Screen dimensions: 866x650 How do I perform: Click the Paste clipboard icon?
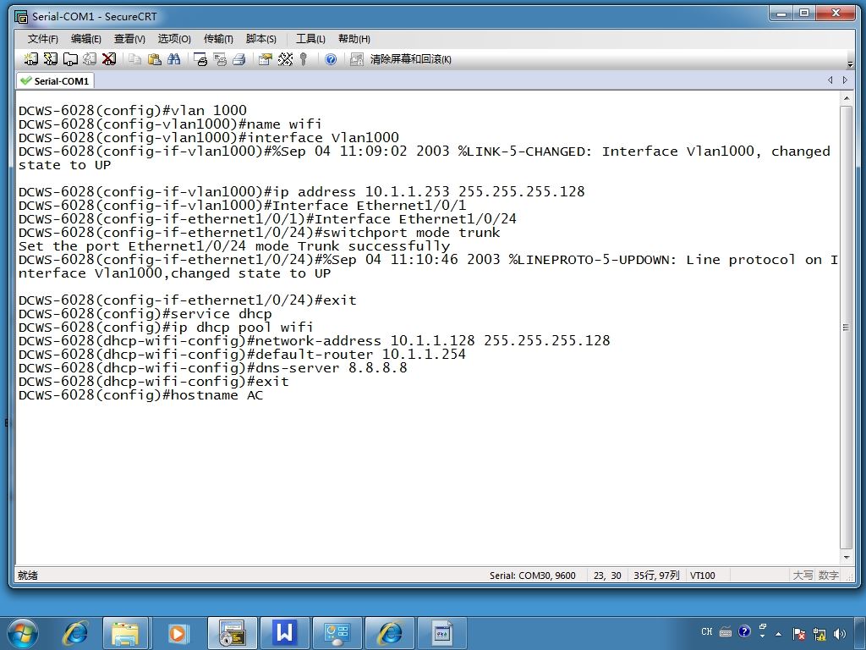(155, 59)
